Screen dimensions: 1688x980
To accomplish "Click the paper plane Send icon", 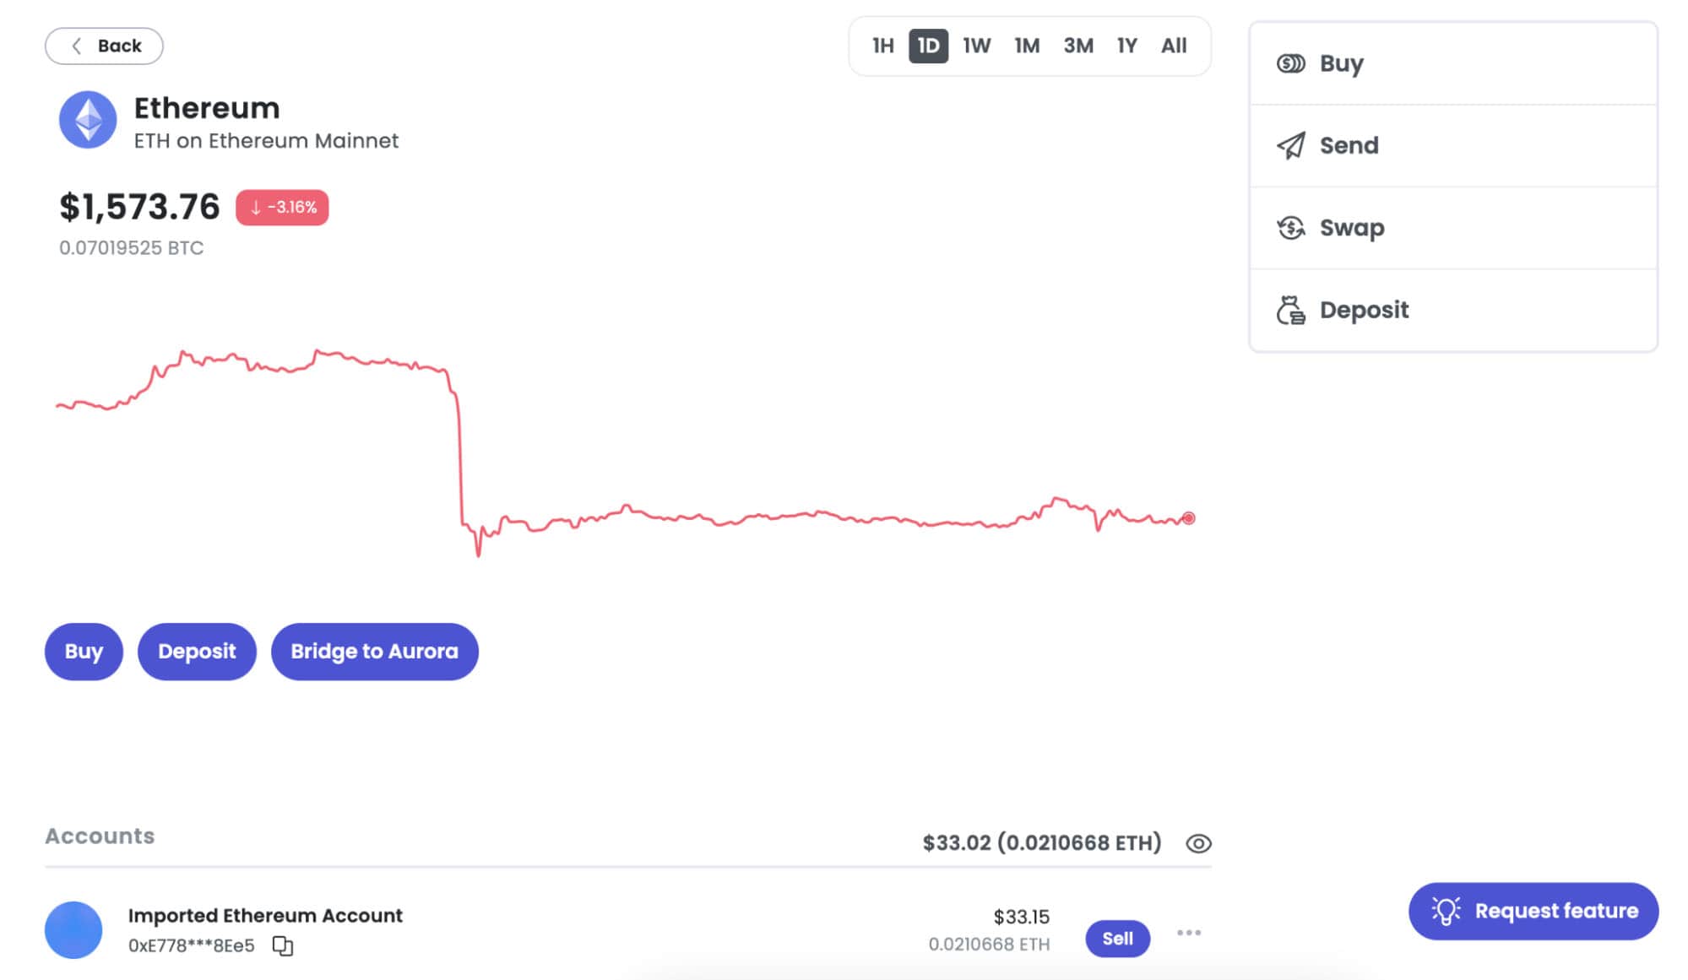I will (x=1290, y=145).
